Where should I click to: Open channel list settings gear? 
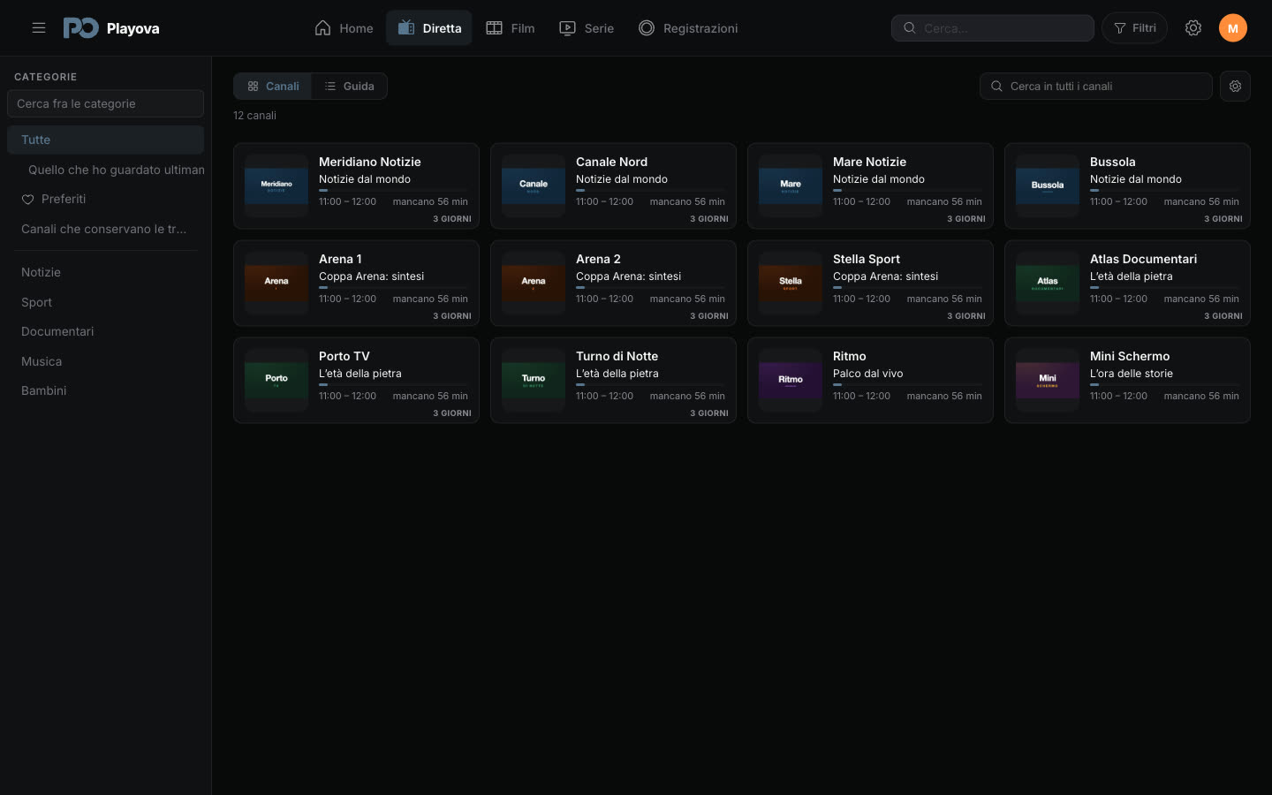click(1235, 87)
